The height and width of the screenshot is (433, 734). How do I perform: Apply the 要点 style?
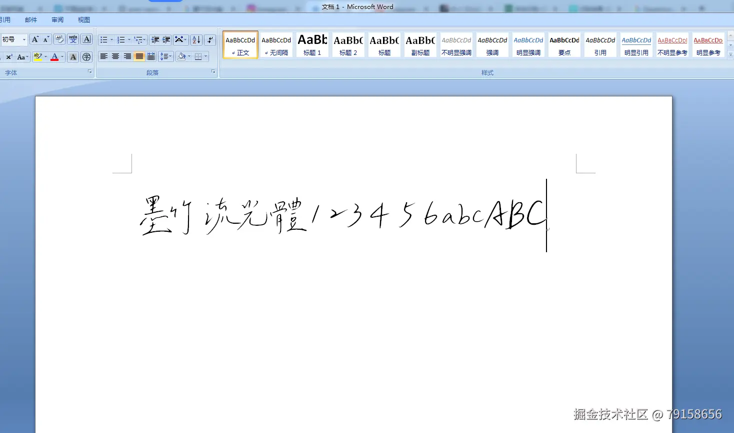564,45
